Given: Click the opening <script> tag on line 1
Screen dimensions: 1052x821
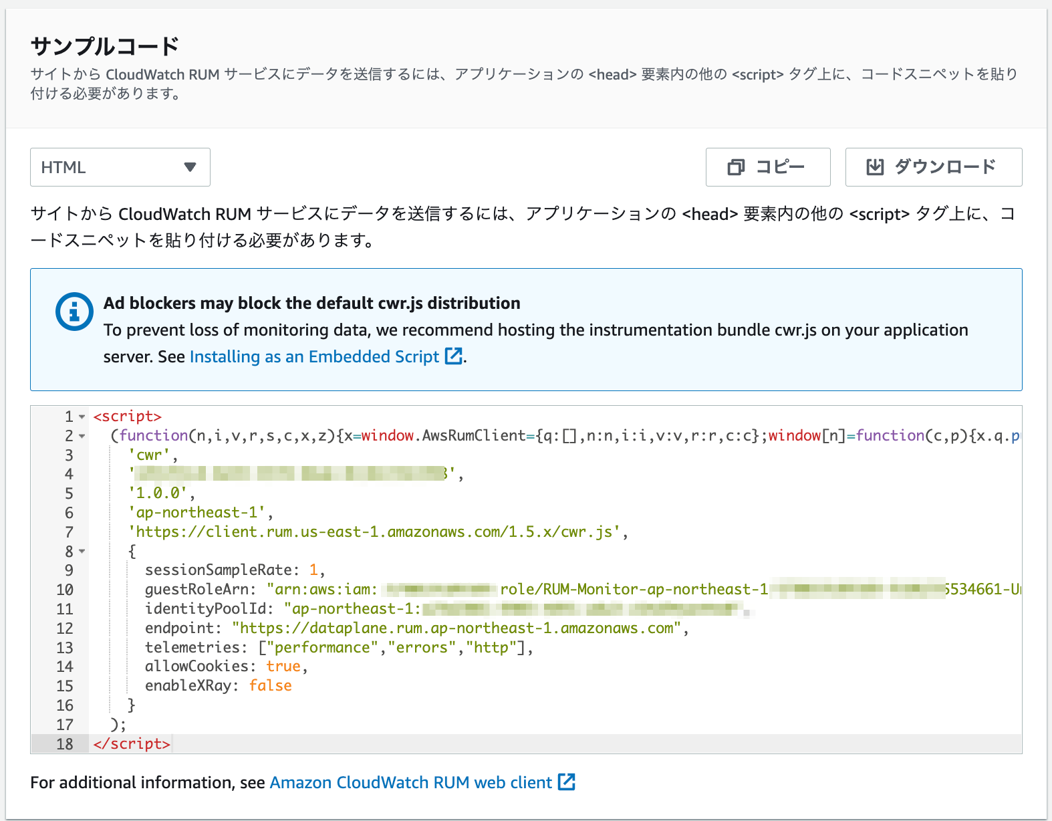Looking at the screenshot, I should (x=128, y=417).
